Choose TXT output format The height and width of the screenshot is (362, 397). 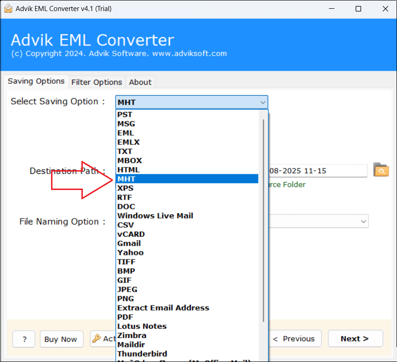187,151
